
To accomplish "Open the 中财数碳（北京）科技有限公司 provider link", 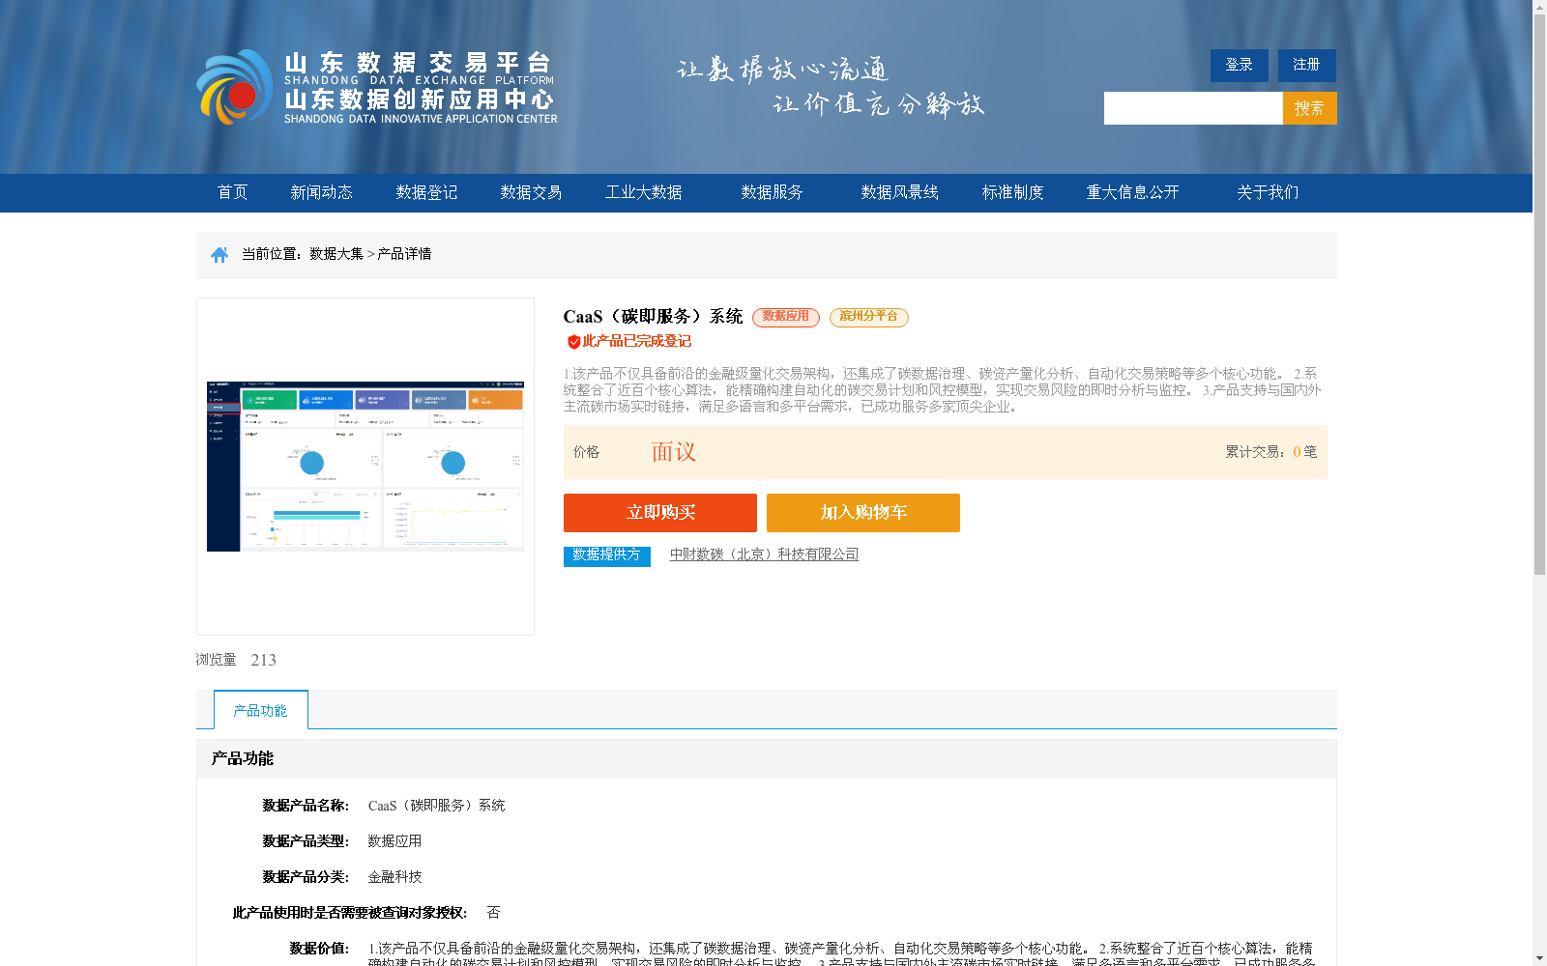I will [x=764, y=554].
